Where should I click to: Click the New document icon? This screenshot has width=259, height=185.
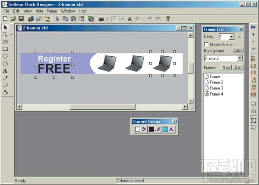(5, 19)
